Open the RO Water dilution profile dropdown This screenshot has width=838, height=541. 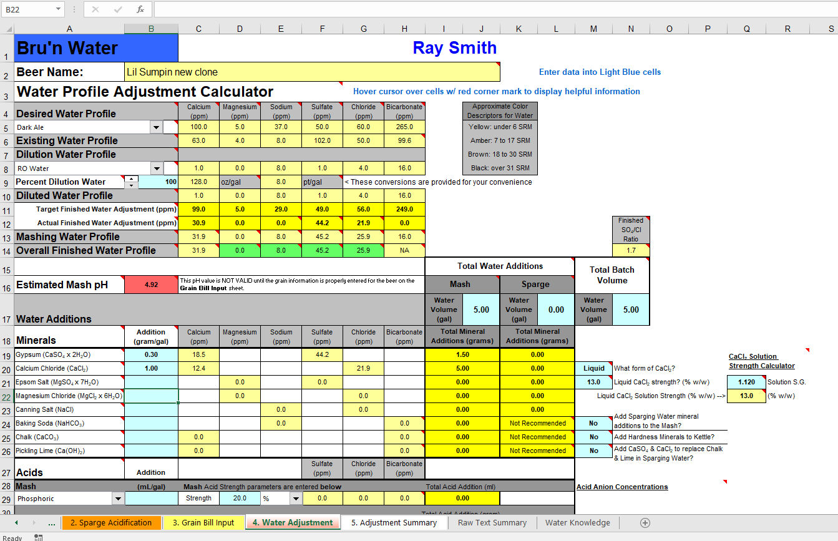[156, 168]
